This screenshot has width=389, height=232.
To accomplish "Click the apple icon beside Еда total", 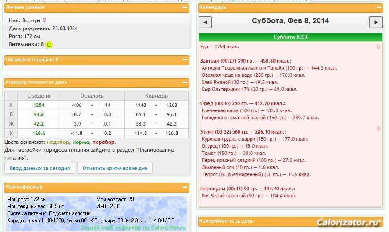I will click(x=378, y=47).
